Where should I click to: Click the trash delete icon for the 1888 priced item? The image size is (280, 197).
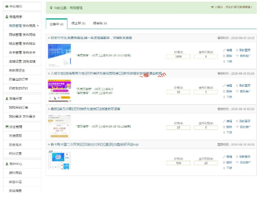224,56
